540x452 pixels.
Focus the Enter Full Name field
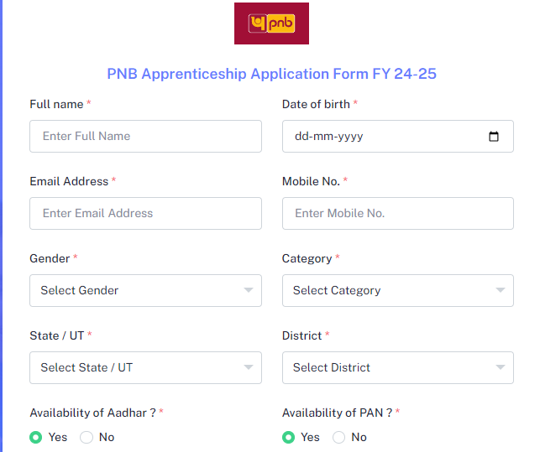pyautogui.click(x=145, y=136)
